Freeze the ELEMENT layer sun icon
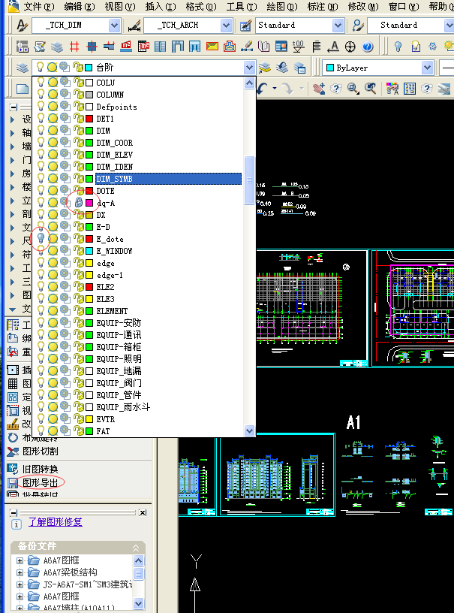 pyautogui.click(x=53, y=311)
